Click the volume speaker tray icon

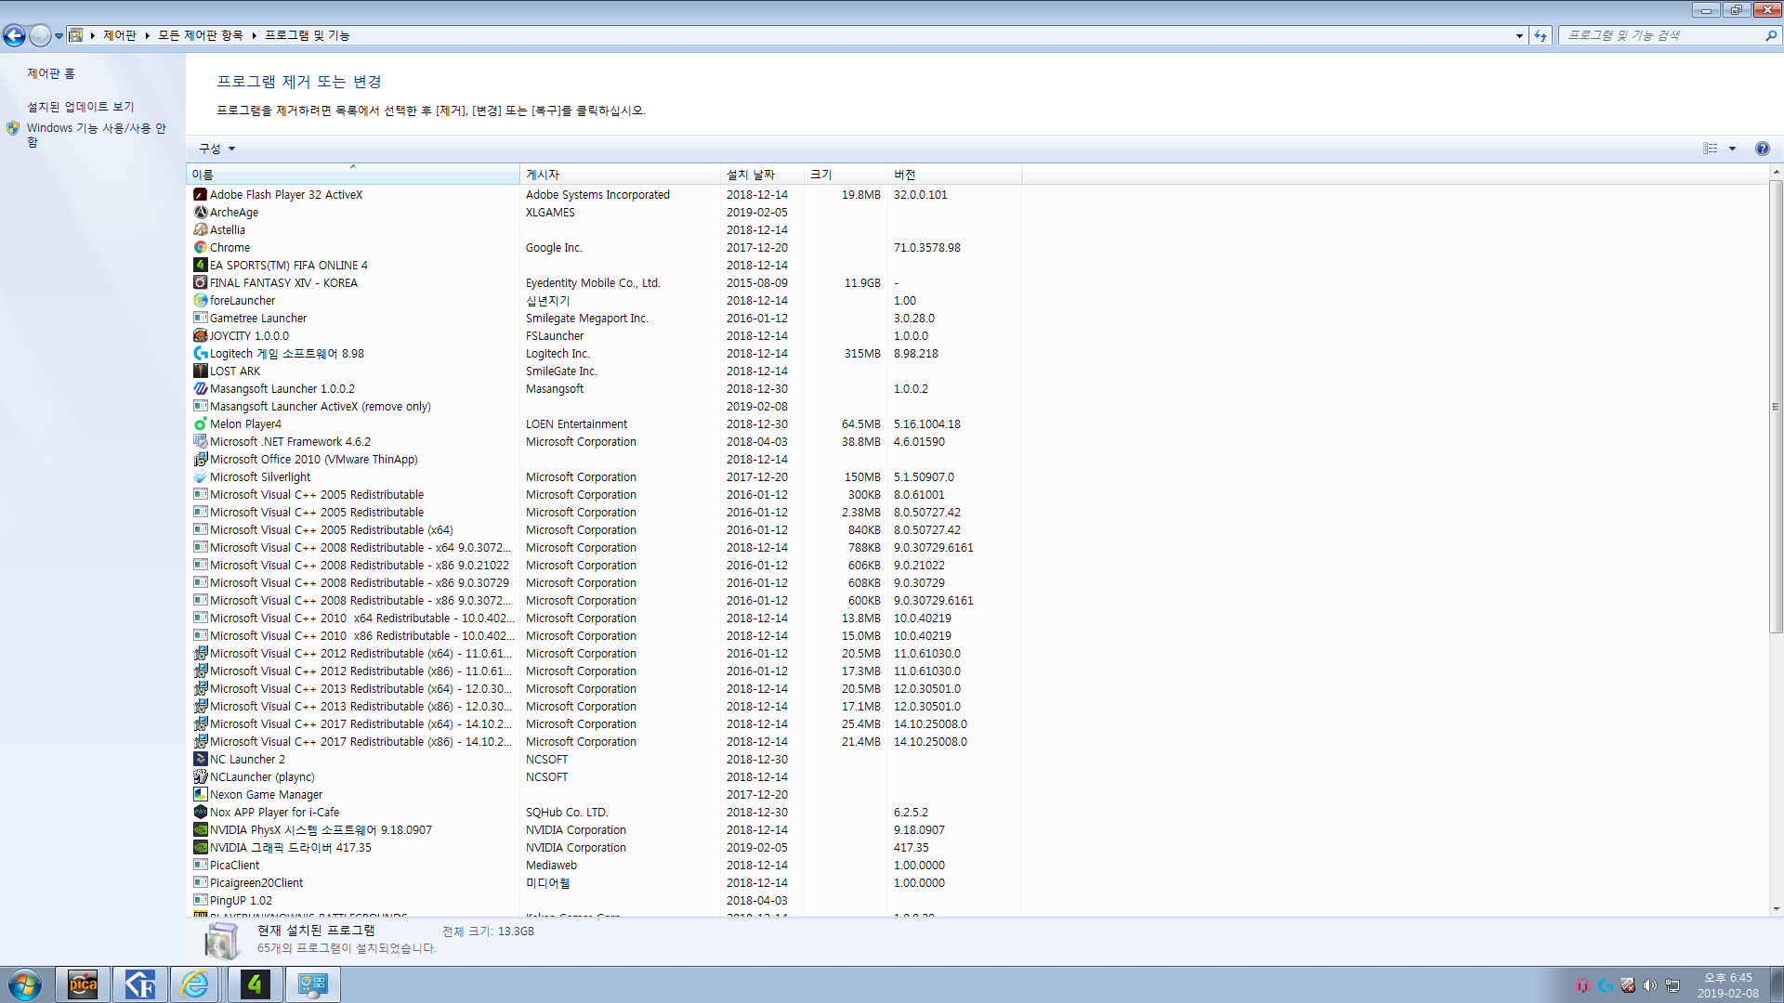[1649, 985]
